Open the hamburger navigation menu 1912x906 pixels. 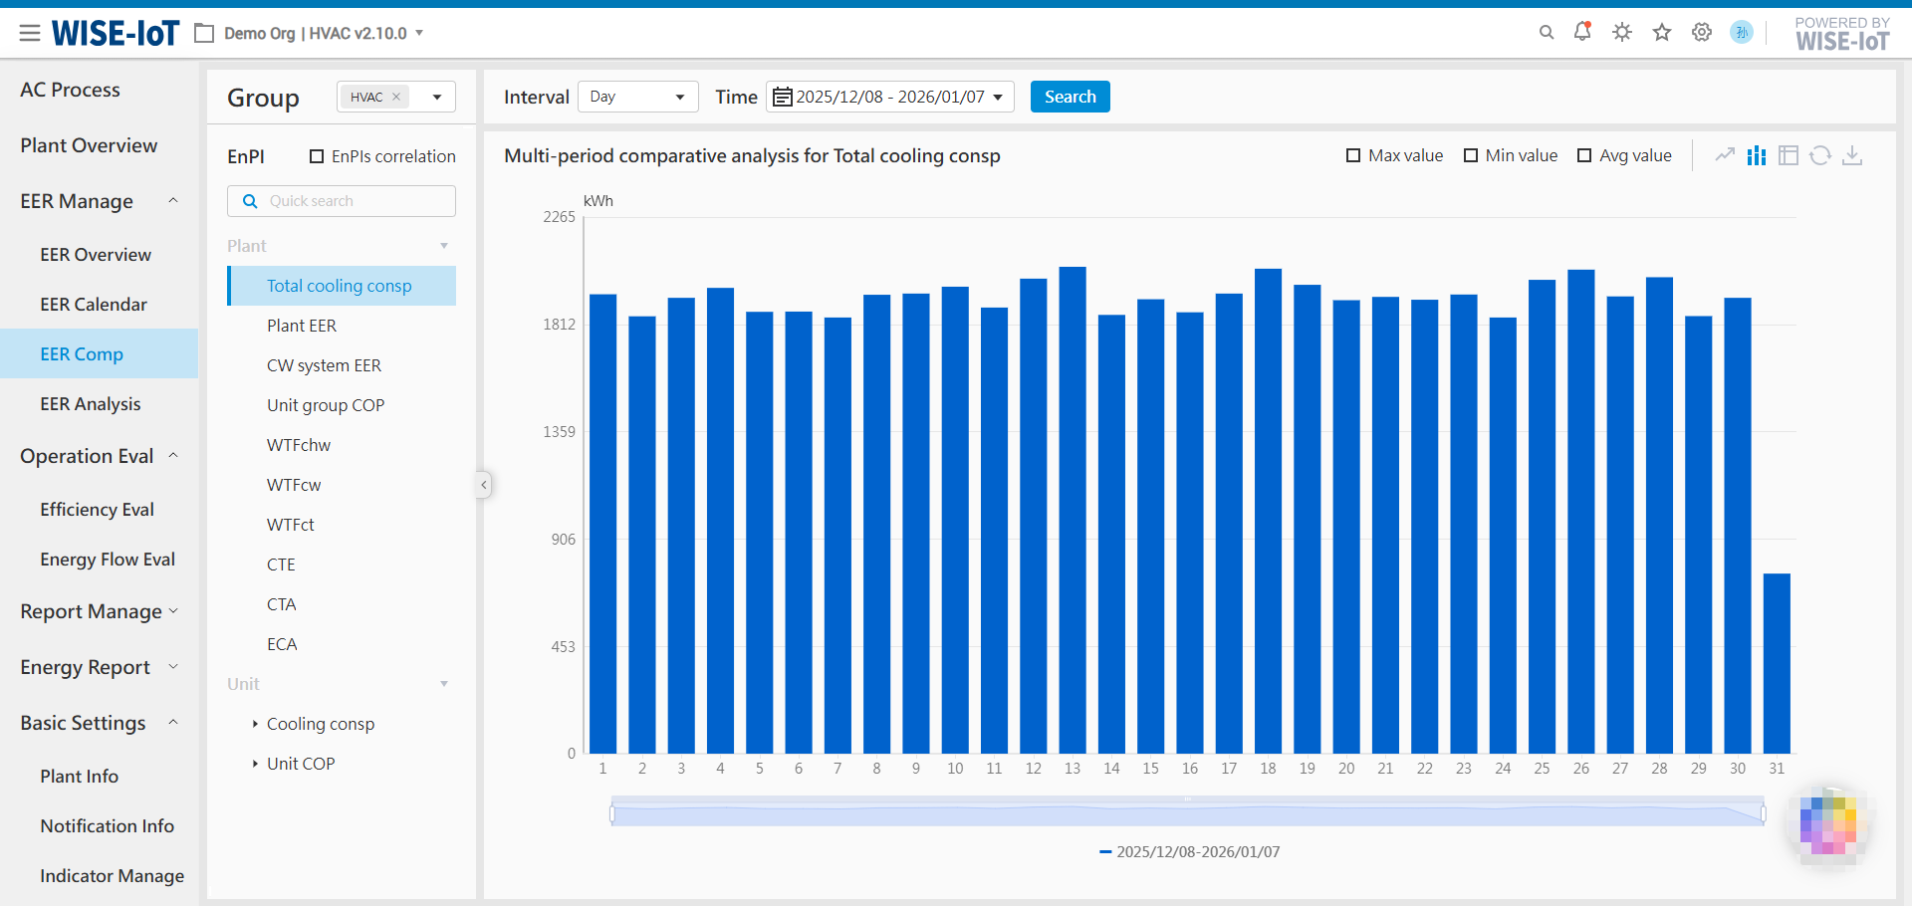(x=30, y=33)
